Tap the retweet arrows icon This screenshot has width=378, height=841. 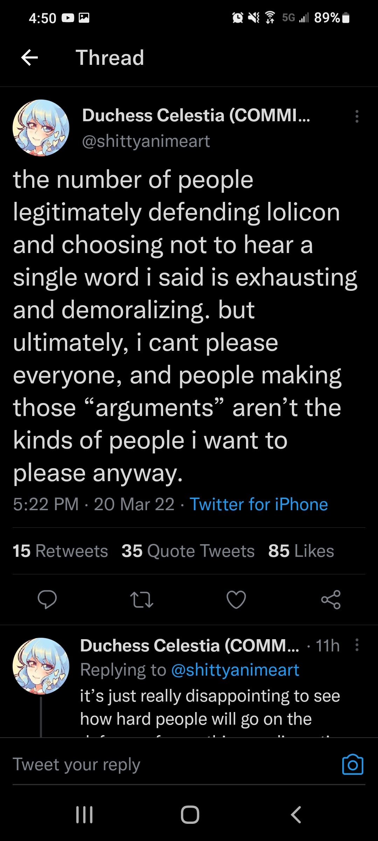click(142, 600)
